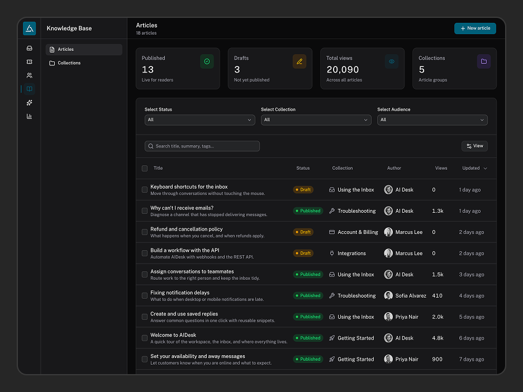
Task: Click the Collection column header
Action: [342, 168]
